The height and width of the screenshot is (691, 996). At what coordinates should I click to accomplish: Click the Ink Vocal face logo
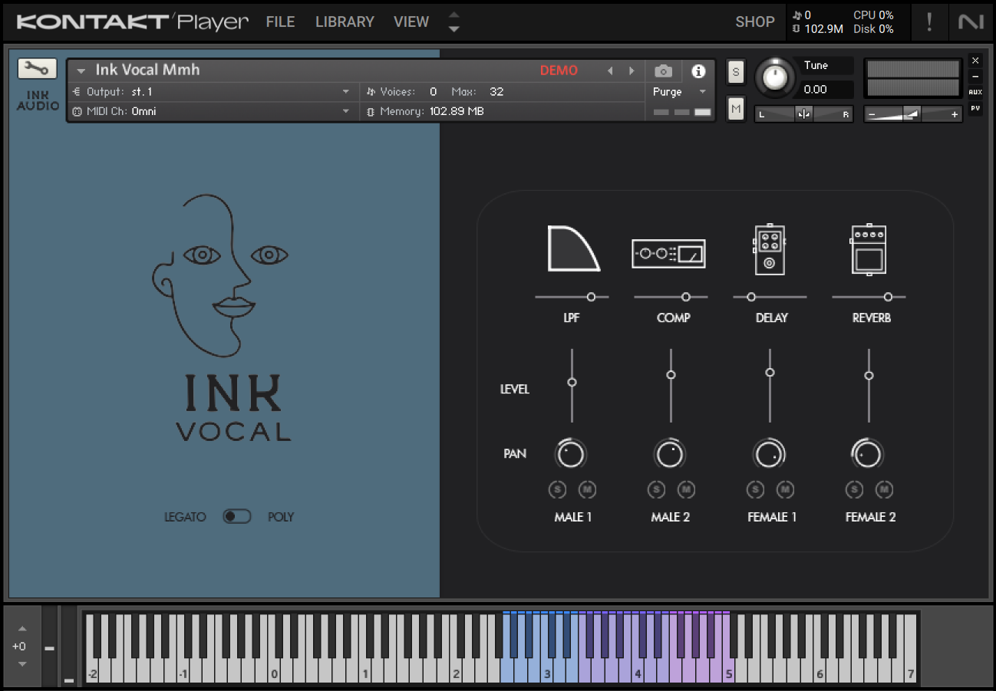tap(221, 275)
